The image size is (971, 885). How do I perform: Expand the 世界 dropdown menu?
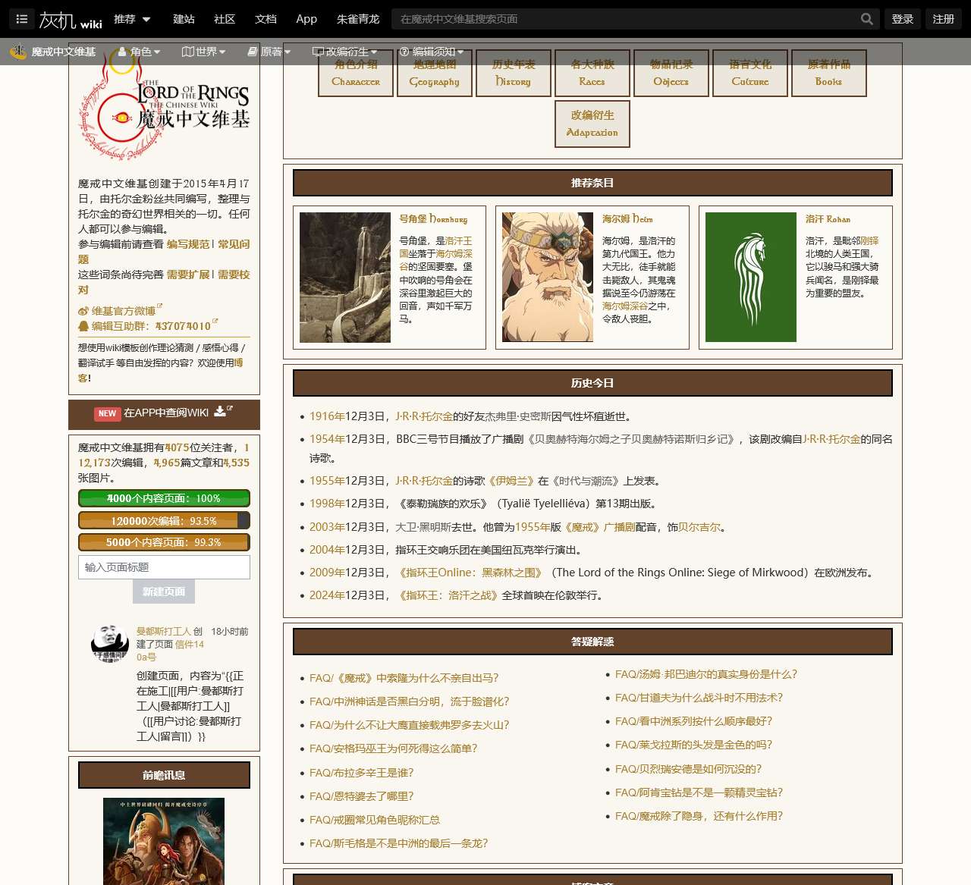[204, 52]
